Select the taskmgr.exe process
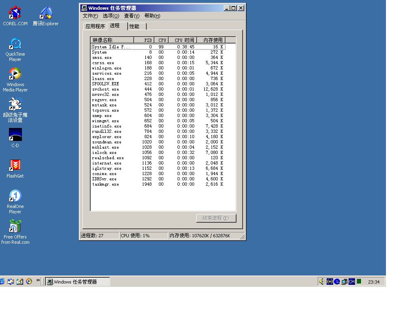The width and height of the screenshot is (416, 312). click(x=158, y=184)
